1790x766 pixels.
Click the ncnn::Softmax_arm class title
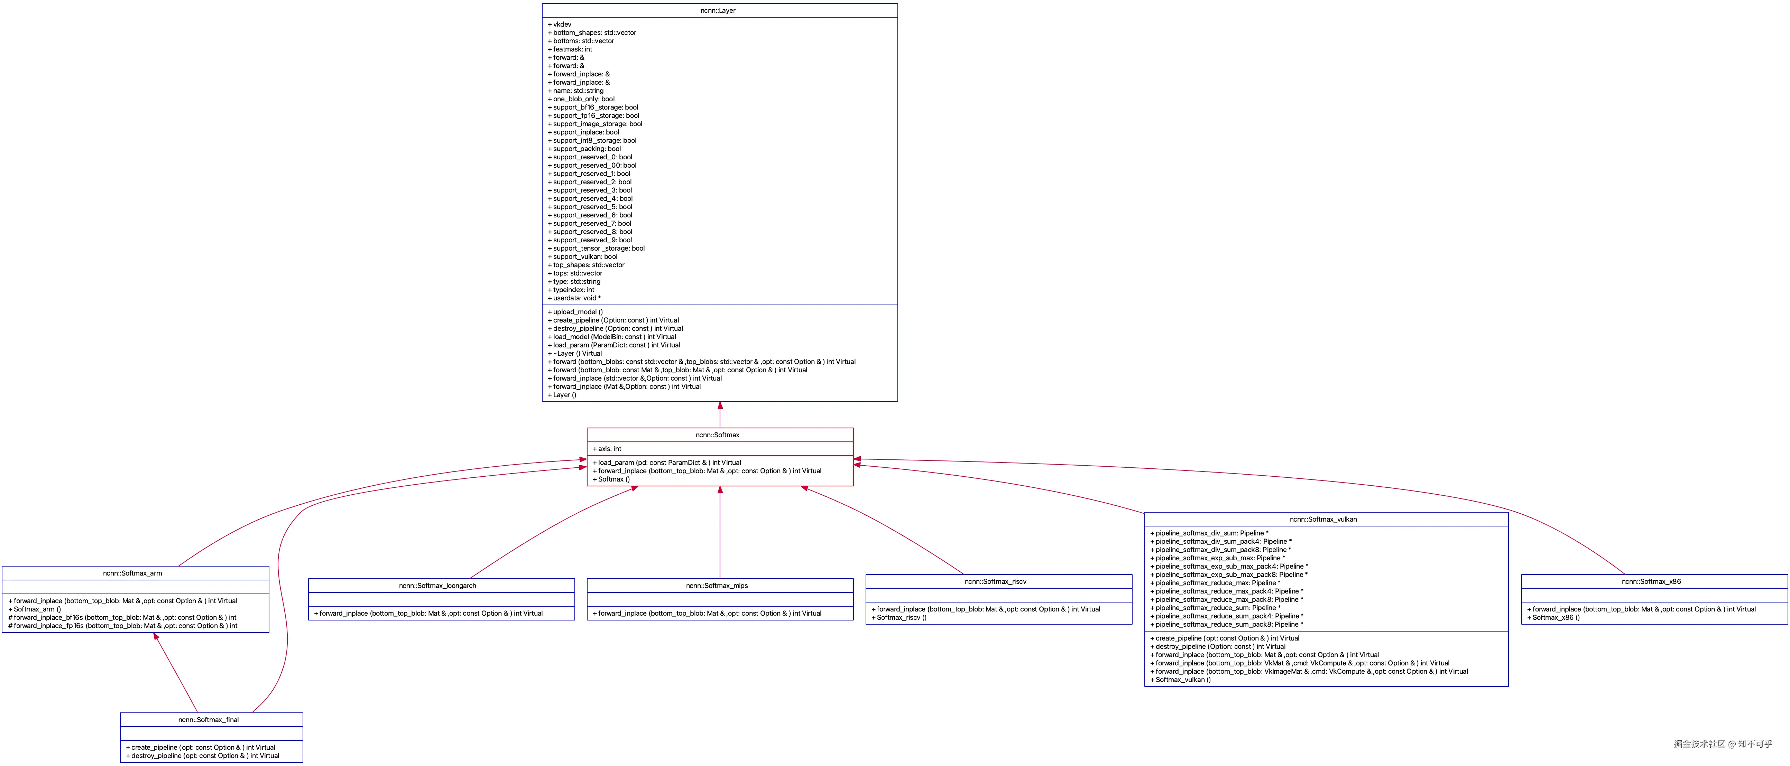point(133,573)
